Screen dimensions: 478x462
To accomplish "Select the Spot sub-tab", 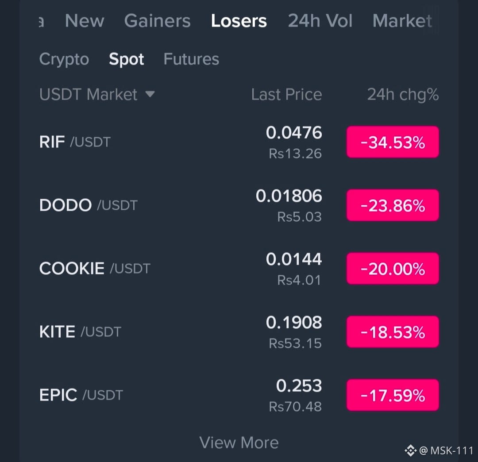I will (126, 59).
